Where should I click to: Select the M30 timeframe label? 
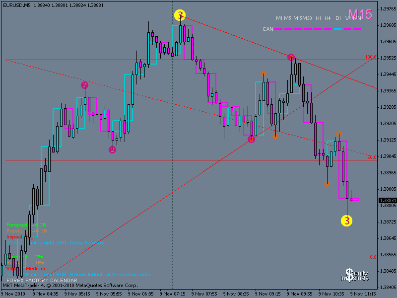(307, 18)
